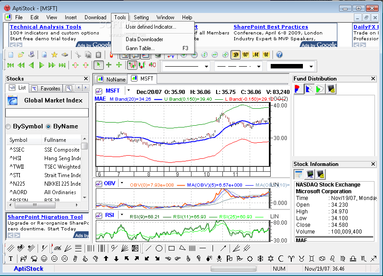Screen dimensions: 383x276
Task: Open OBV indicator dropdown arrow
Action: (x=122, y=183)
